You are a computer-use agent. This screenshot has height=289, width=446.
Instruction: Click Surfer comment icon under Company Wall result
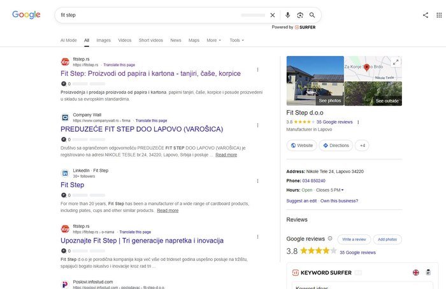tap(64, 139)
